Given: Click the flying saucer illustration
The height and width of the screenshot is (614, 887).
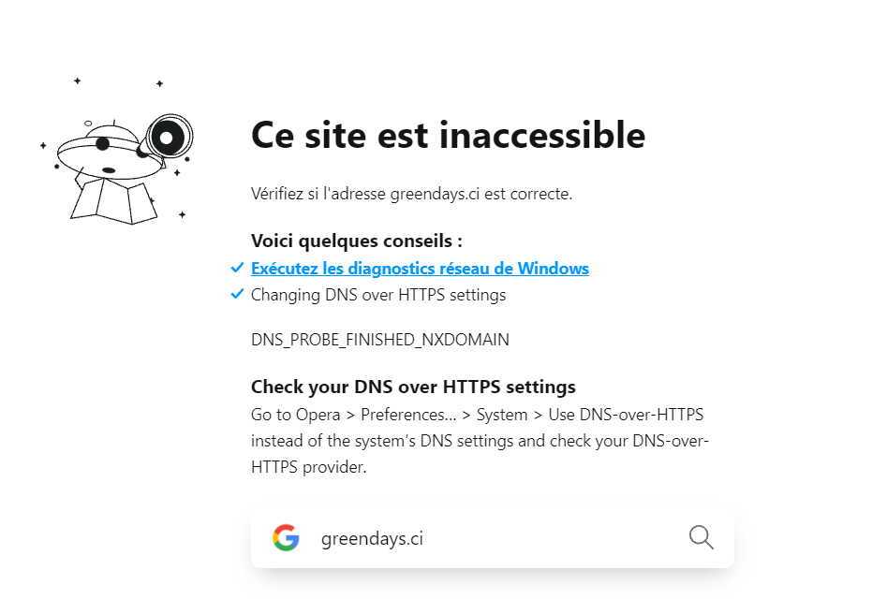Looking at the screenshot, I should [x=105, y=152].
